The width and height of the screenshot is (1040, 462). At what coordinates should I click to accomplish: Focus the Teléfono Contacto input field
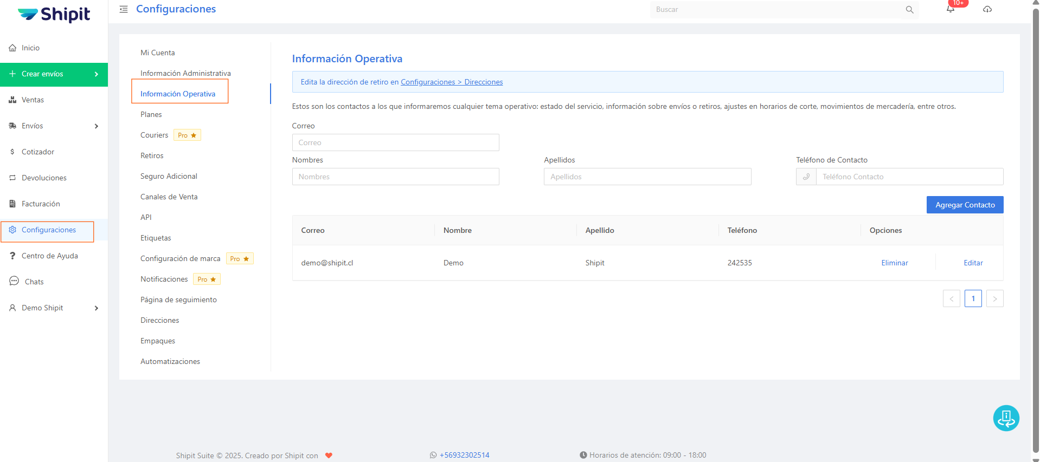click(x=909, y=177)
